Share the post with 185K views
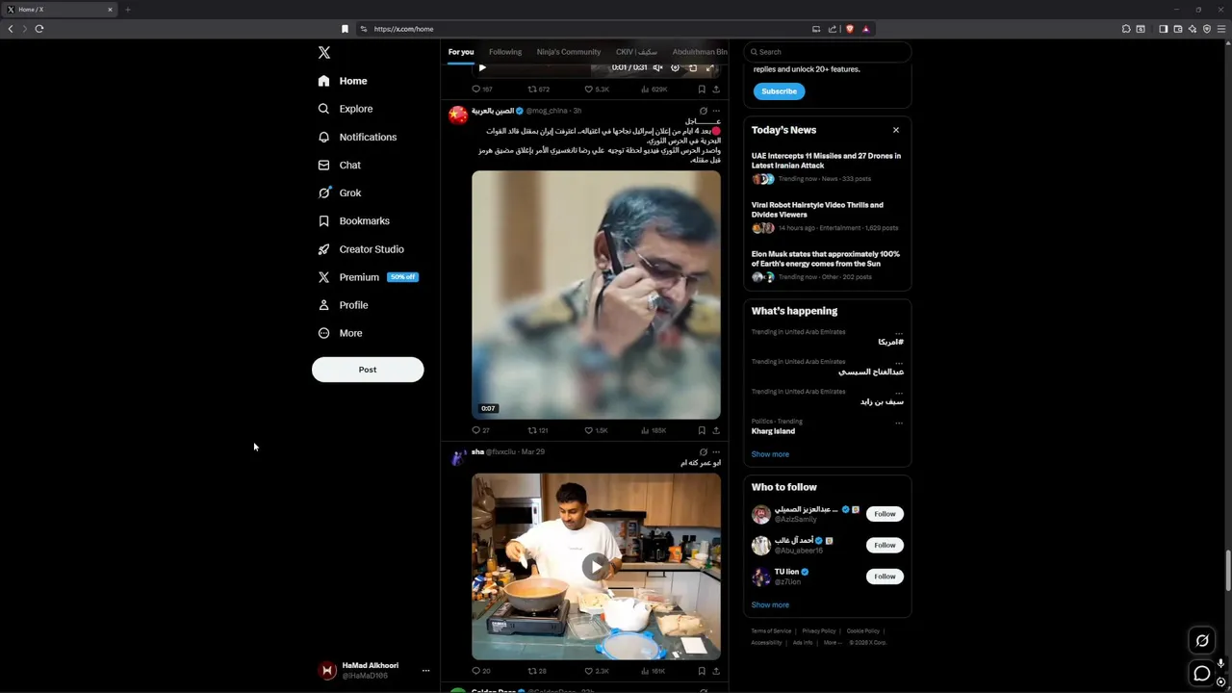 tap(715, 430)
